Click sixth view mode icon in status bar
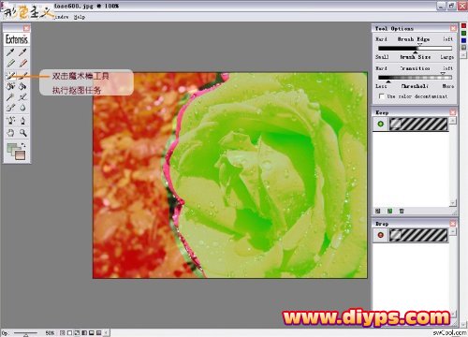 click(98, 333)
